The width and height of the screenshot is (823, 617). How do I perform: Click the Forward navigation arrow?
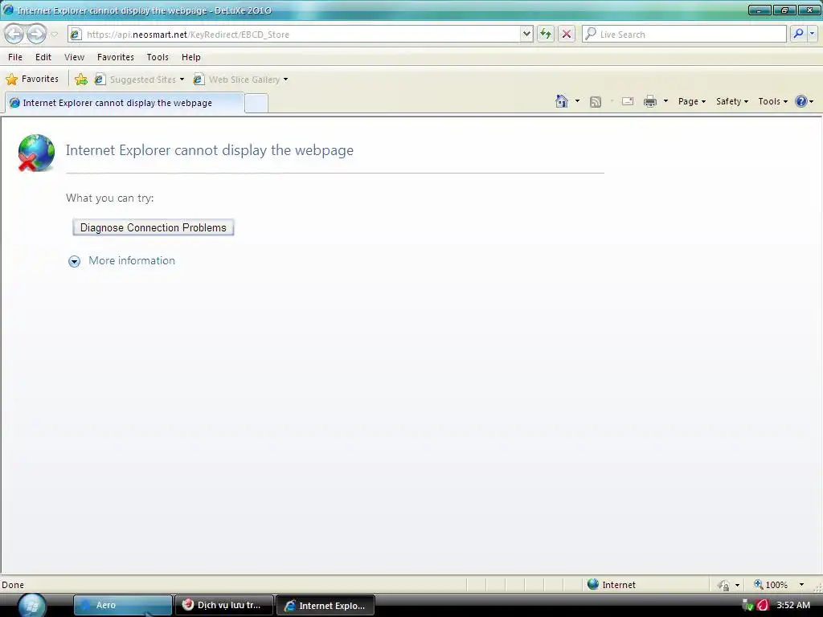click(x=36, y=34)
